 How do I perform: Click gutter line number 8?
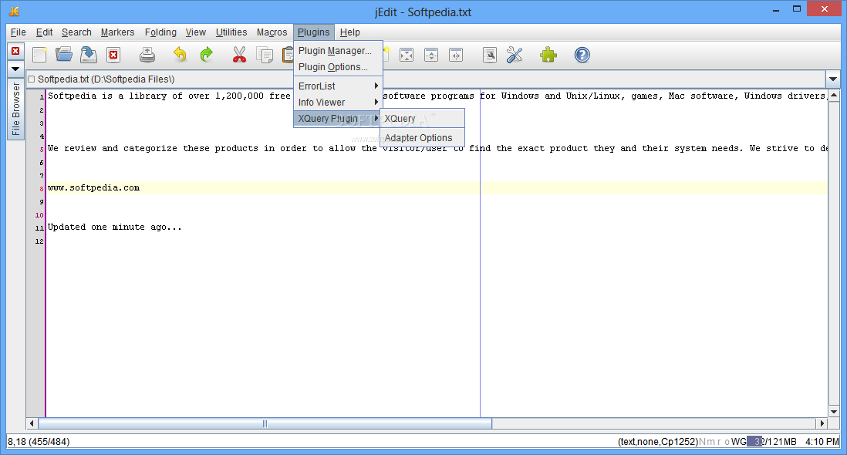(42, 189)
